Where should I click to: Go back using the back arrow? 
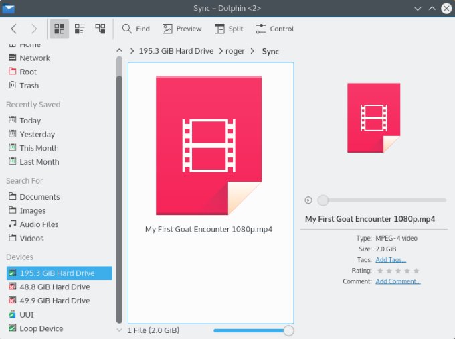(x=14, y=29)
